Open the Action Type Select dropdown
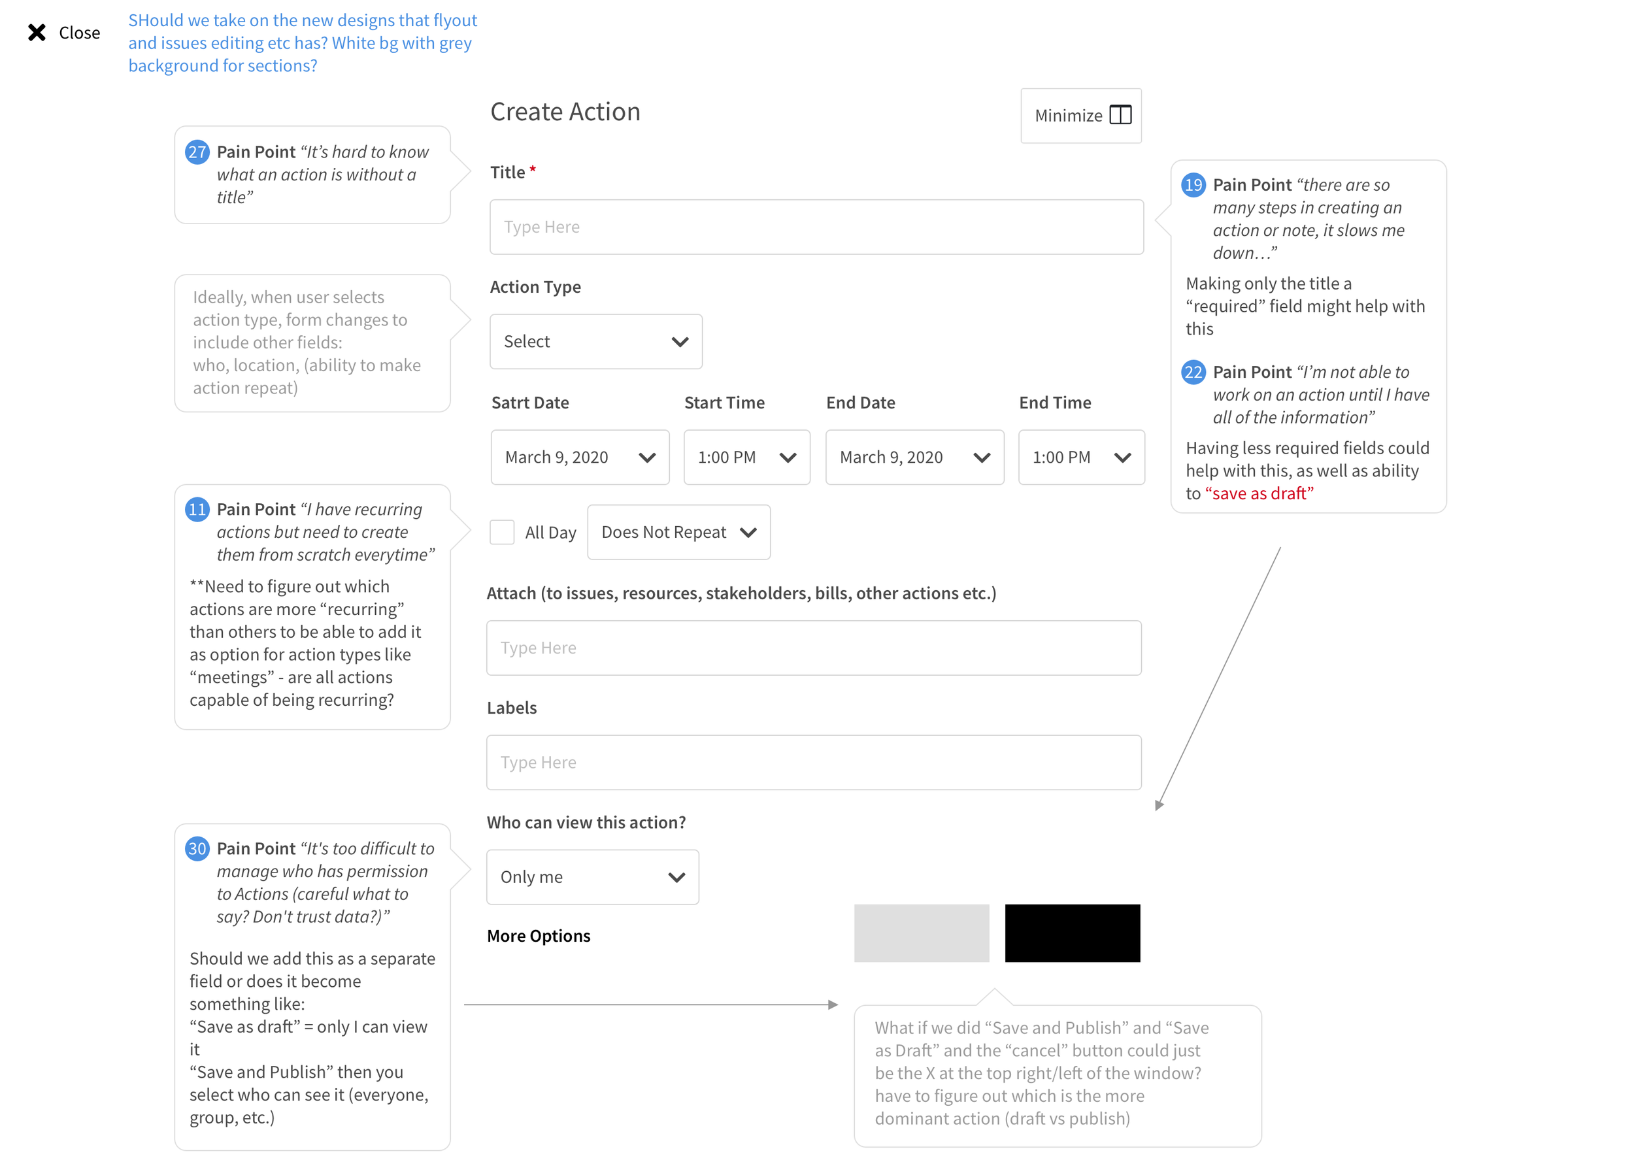 [595, 342]
